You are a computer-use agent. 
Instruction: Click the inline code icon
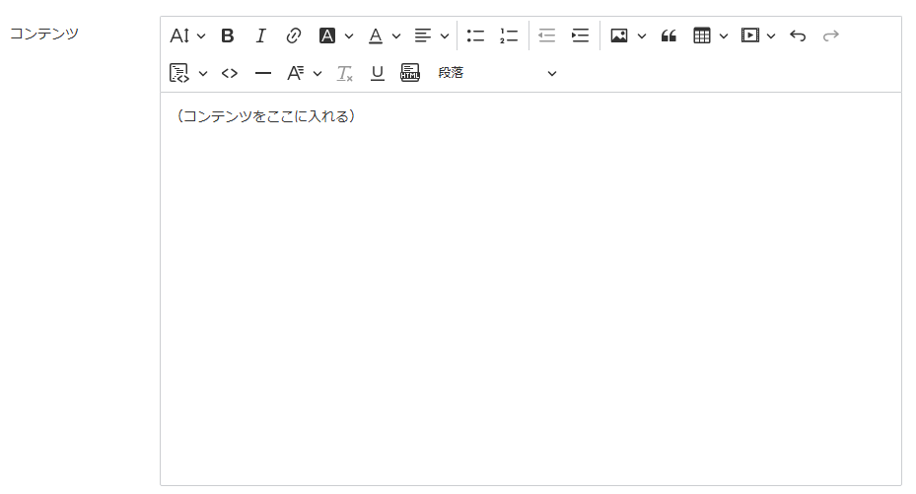(x=230, y=73)
